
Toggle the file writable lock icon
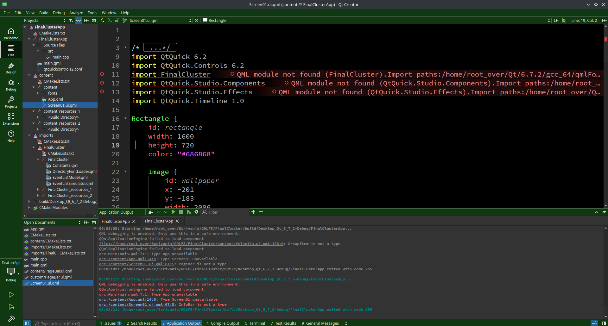117,20
